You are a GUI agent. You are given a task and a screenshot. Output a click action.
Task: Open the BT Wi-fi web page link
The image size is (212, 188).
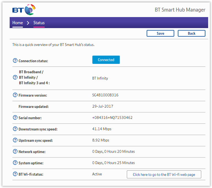click(164, 174)
